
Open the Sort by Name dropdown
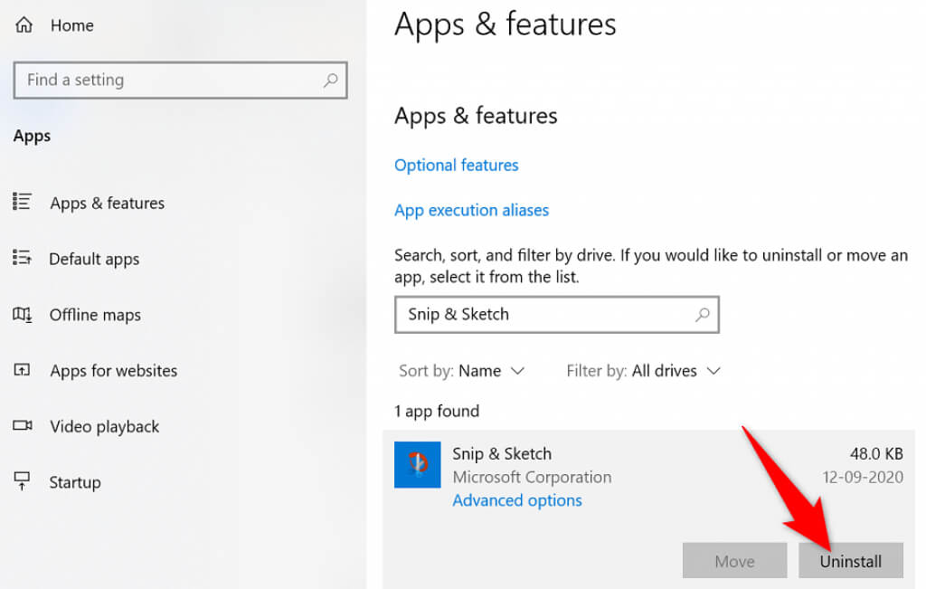462,371
